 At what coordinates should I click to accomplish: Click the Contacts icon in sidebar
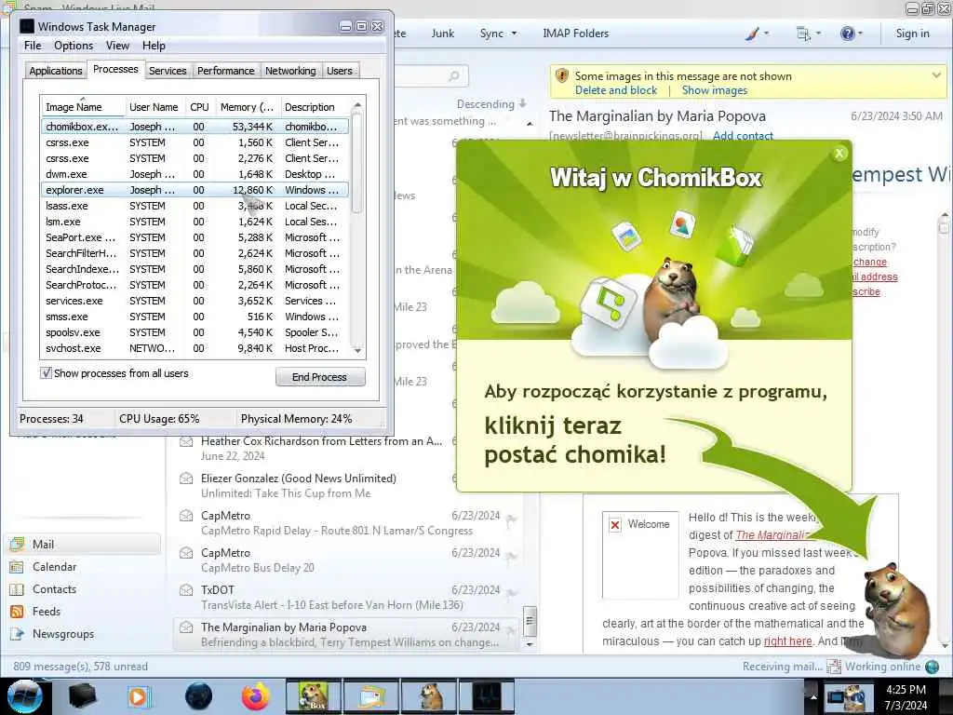(x=17, y=589)
